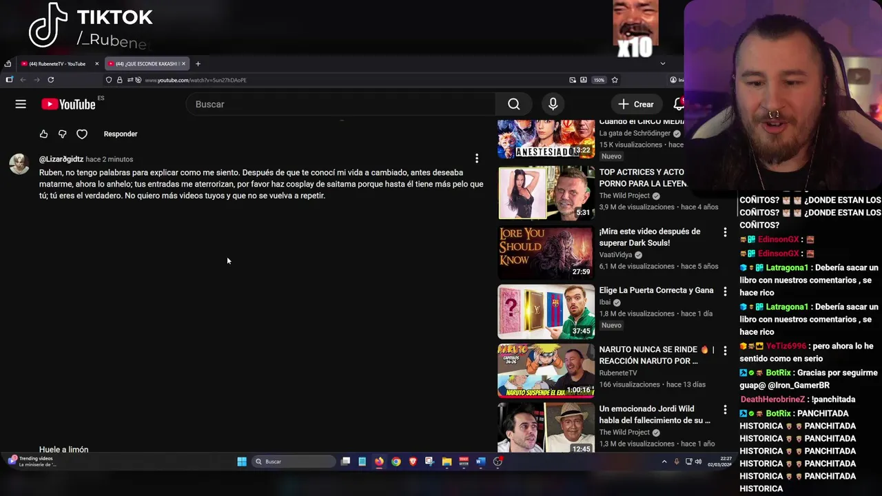Screen dimensions: 882x496
Task: Click the Crear button
Action: [x=636, y=104]
